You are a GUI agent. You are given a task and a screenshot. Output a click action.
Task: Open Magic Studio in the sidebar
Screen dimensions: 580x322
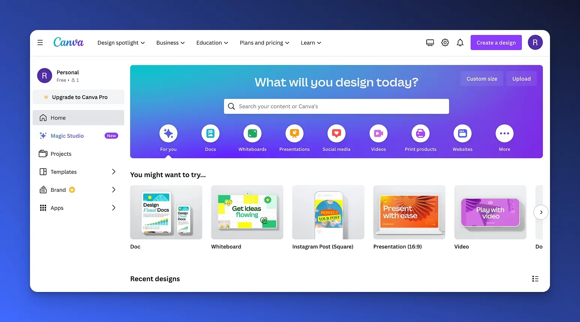click(78, 136)
